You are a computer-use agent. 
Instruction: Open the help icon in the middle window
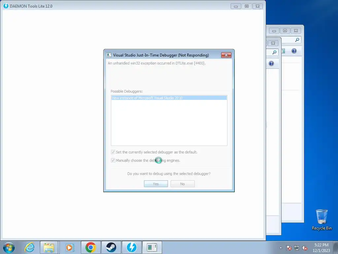271,63
